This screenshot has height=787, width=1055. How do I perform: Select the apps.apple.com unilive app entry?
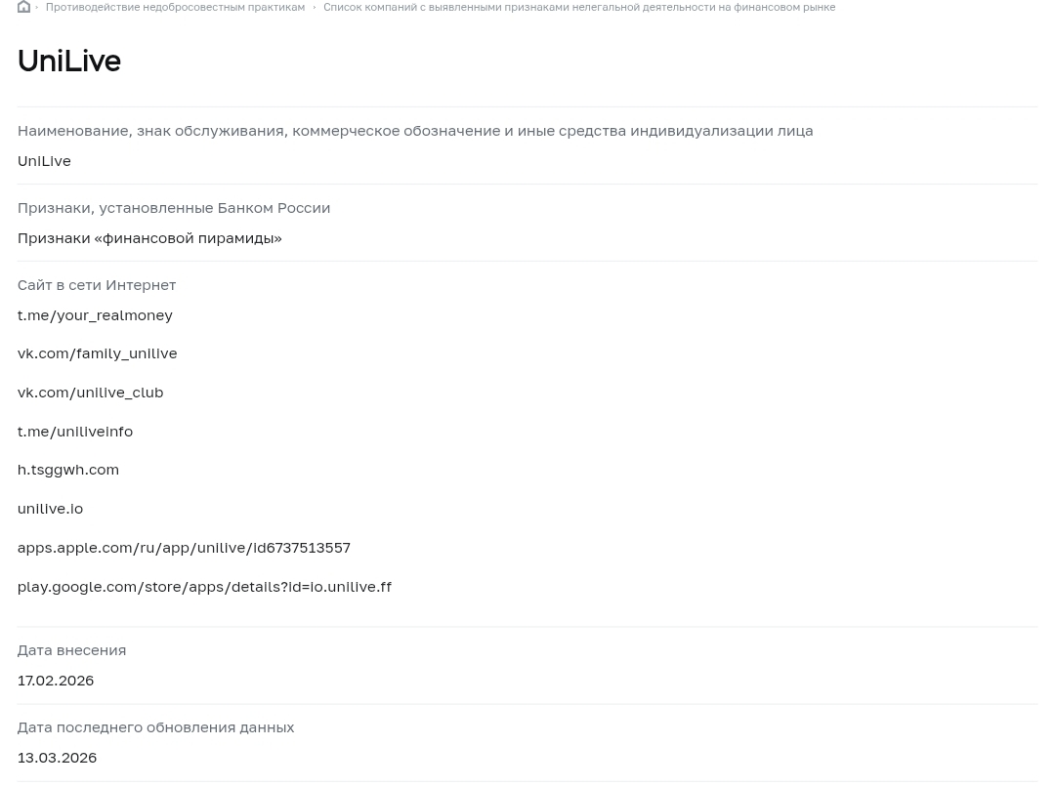[184, 548]
